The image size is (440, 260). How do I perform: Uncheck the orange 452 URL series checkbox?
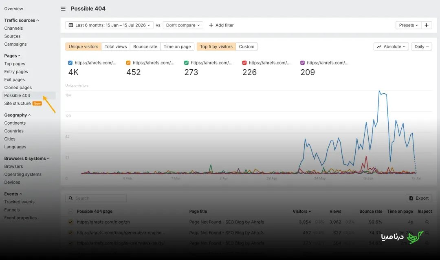coord(128,63)
